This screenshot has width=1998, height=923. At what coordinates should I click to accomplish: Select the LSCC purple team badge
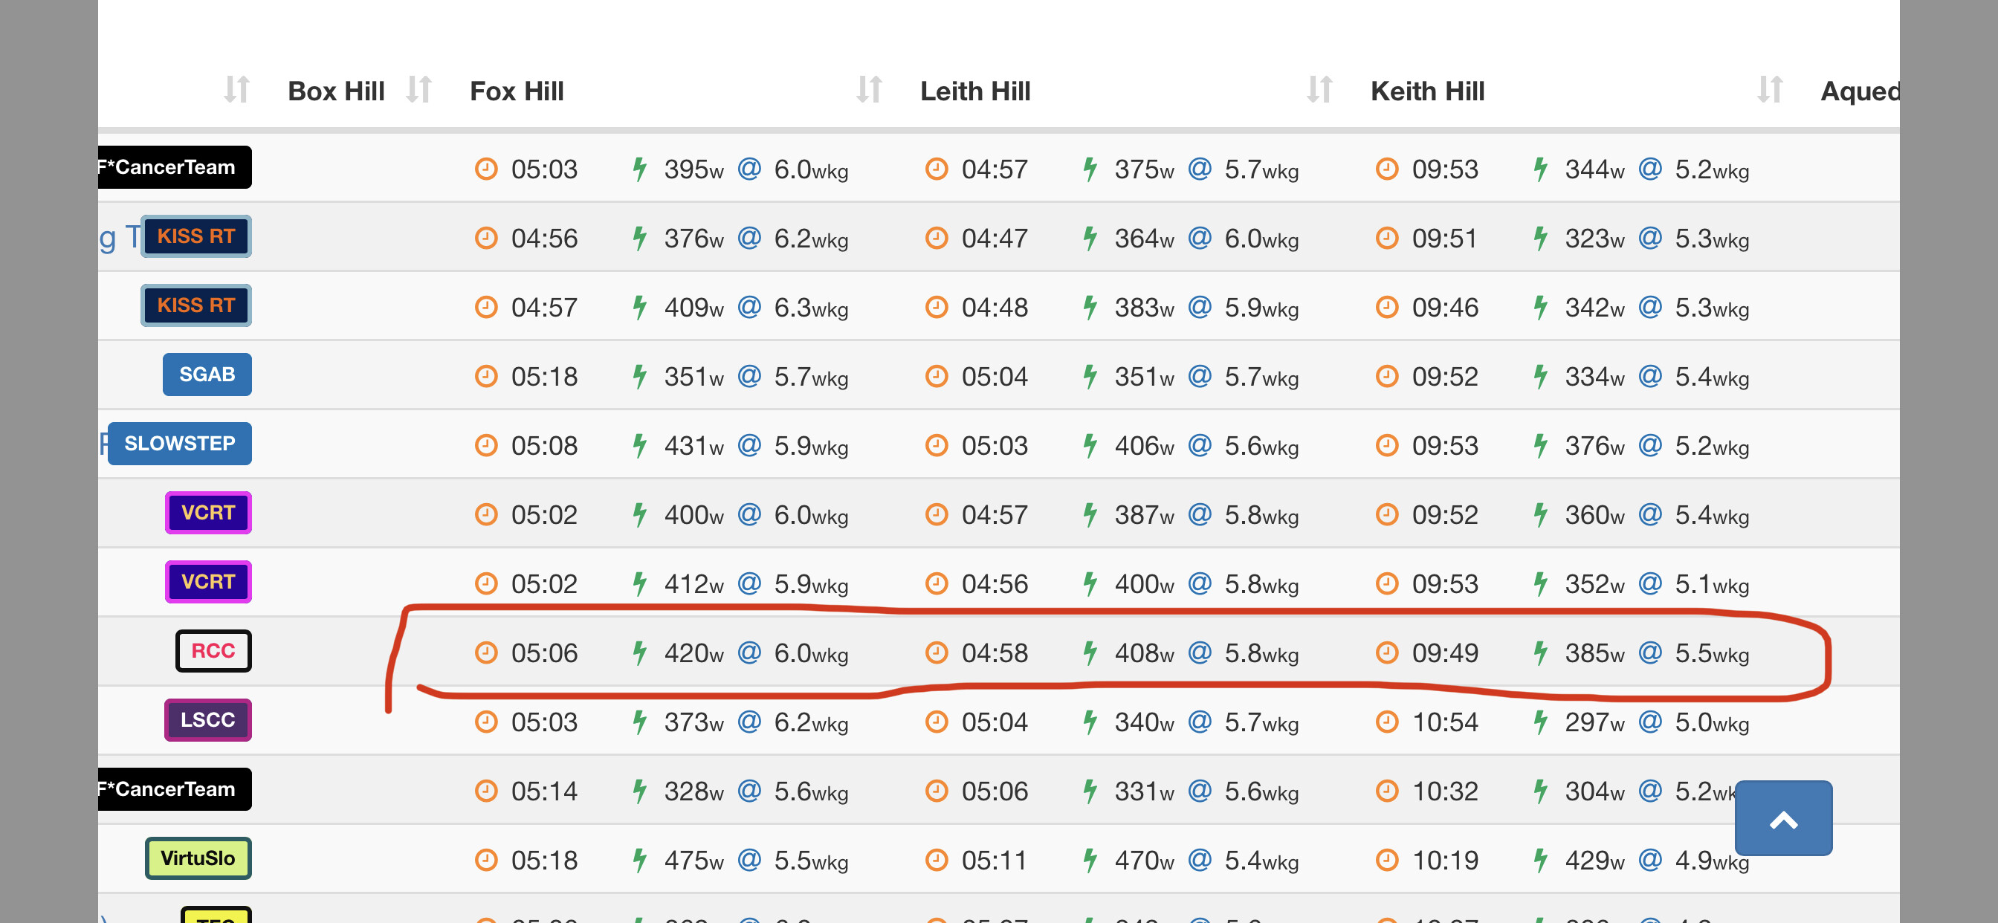(207, 720)
